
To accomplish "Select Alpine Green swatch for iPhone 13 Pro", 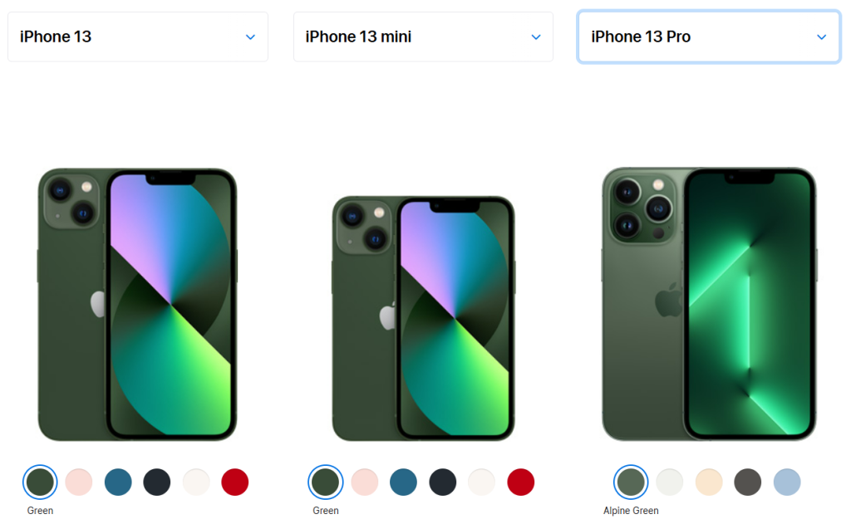I will [631, 482].
